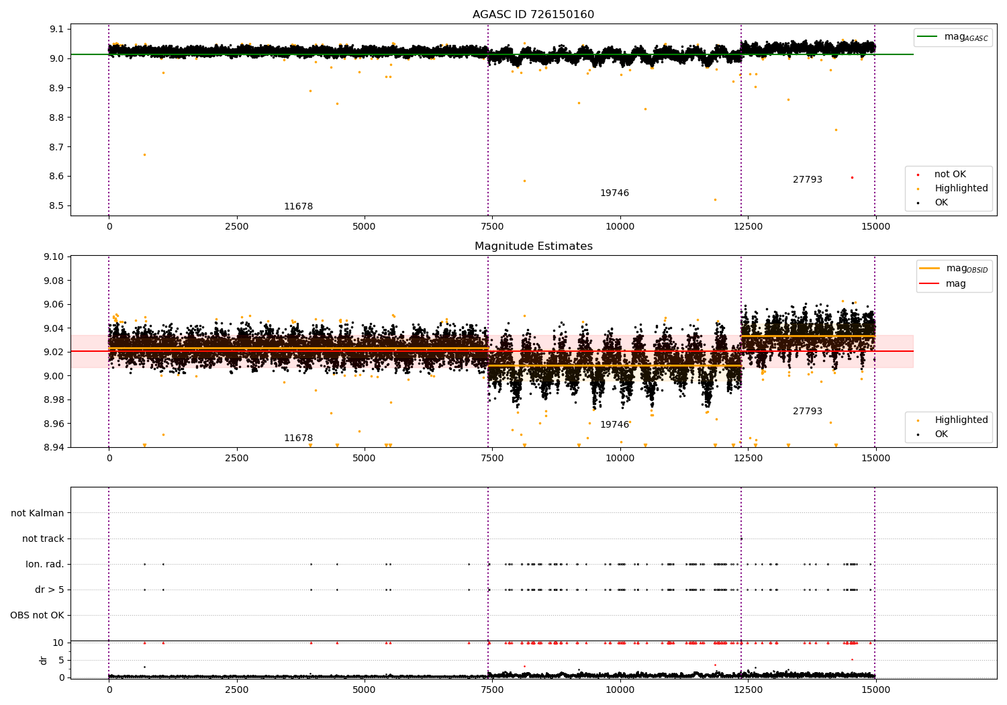Click the OBSID label 27793 in top plot

[x=807, y=180]
